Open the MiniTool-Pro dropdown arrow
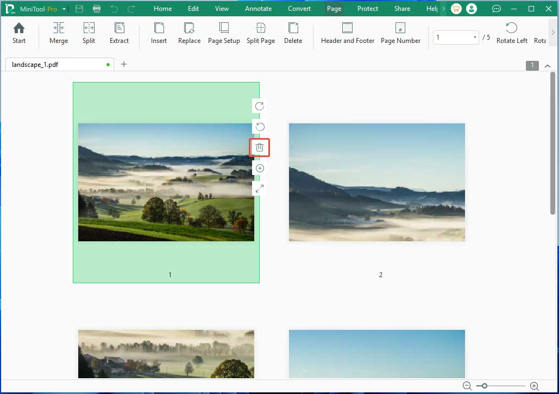The height and width of the screenshot is (394, 559). pyautogui.click(x=64, y=9)
